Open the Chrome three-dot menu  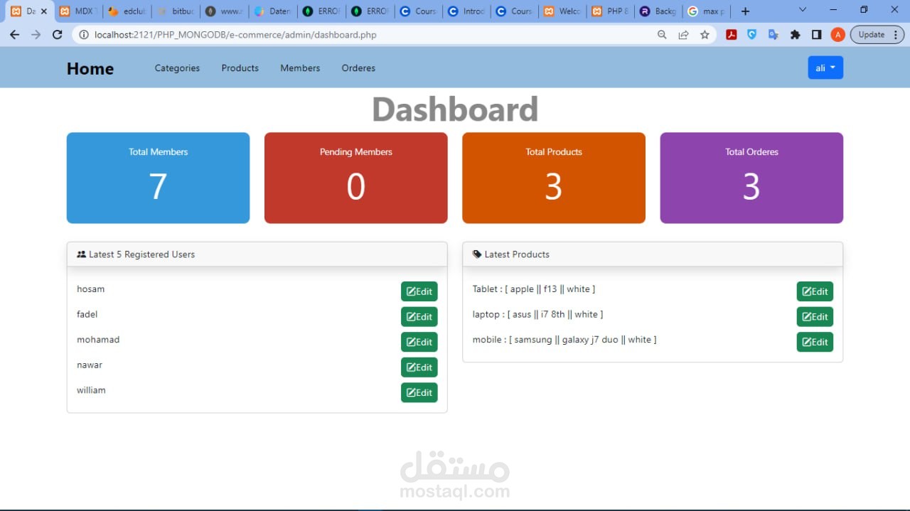(896, 34)
